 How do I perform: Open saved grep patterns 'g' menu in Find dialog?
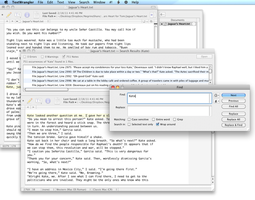(x=217, y=101)
